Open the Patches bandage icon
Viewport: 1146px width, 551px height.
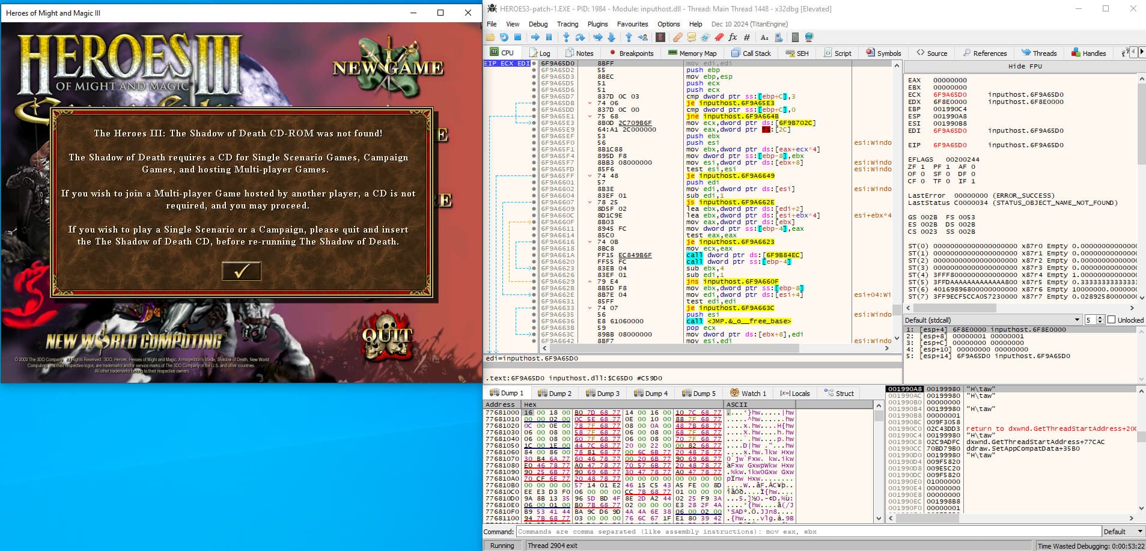[x=677, y=37]
